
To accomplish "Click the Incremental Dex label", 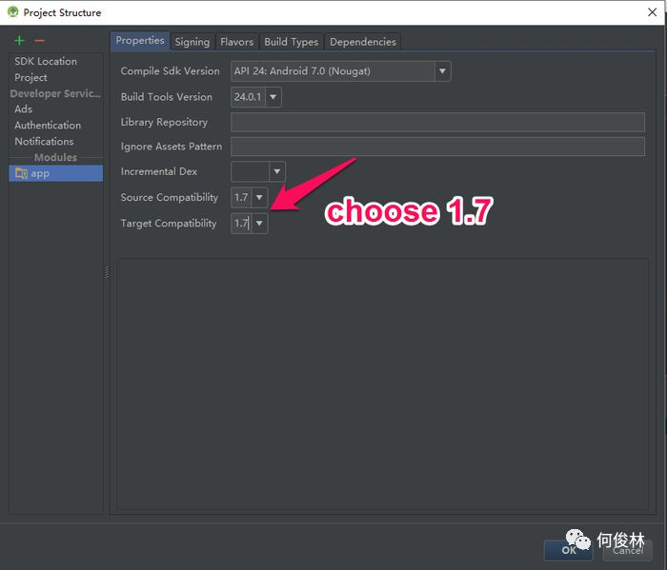I will 159,171.
